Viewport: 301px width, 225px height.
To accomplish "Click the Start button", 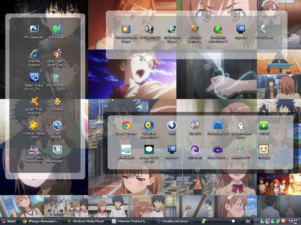I will [x=9, y=221].
